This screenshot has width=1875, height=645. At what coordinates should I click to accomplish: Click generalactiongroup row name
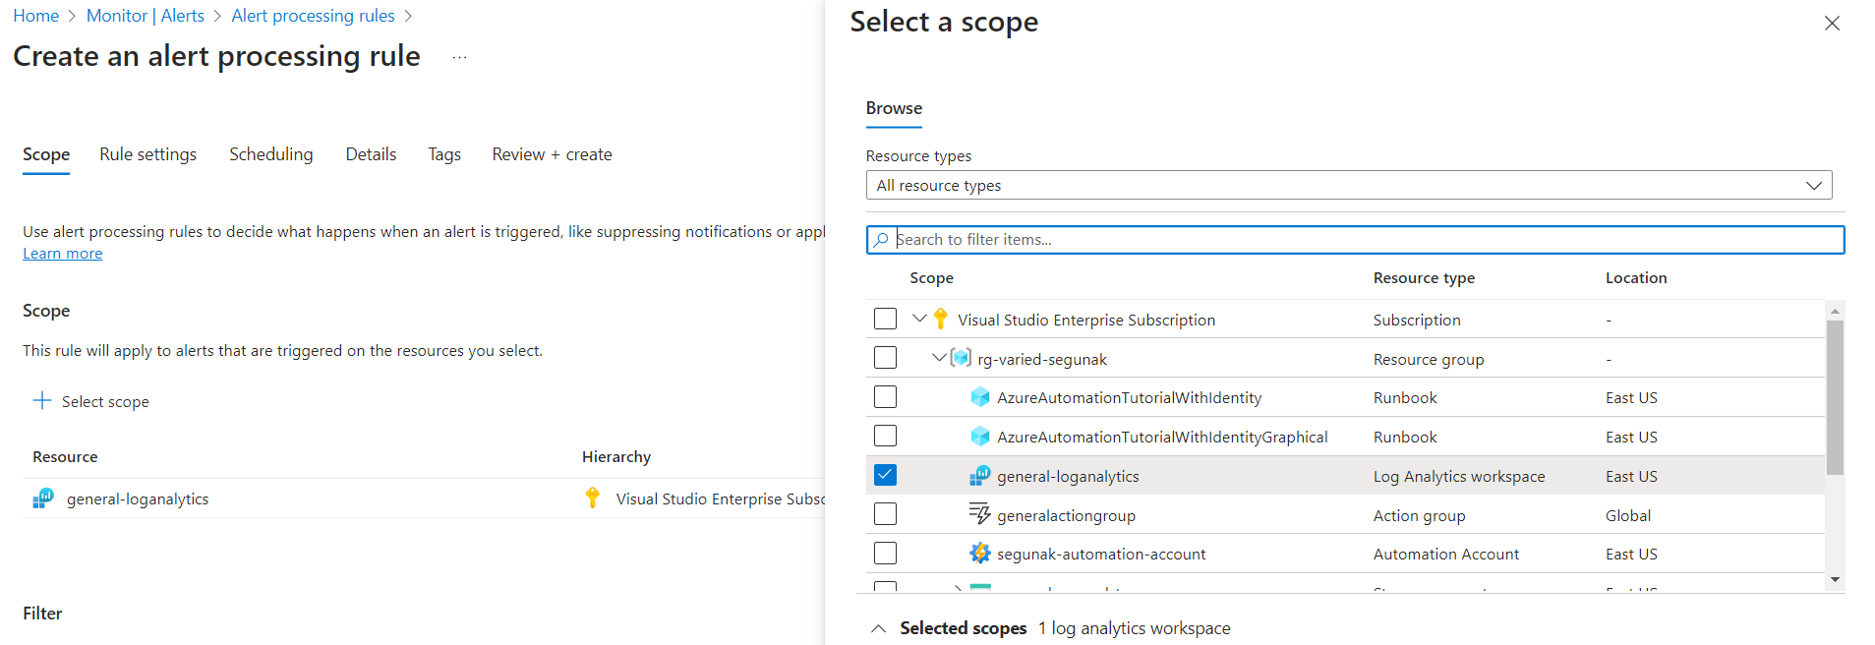click(x=1066, y=515)
